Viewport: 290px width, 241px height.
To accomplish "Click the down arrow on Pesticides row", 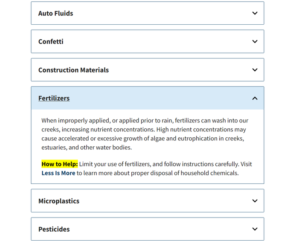I will (255, 229).
